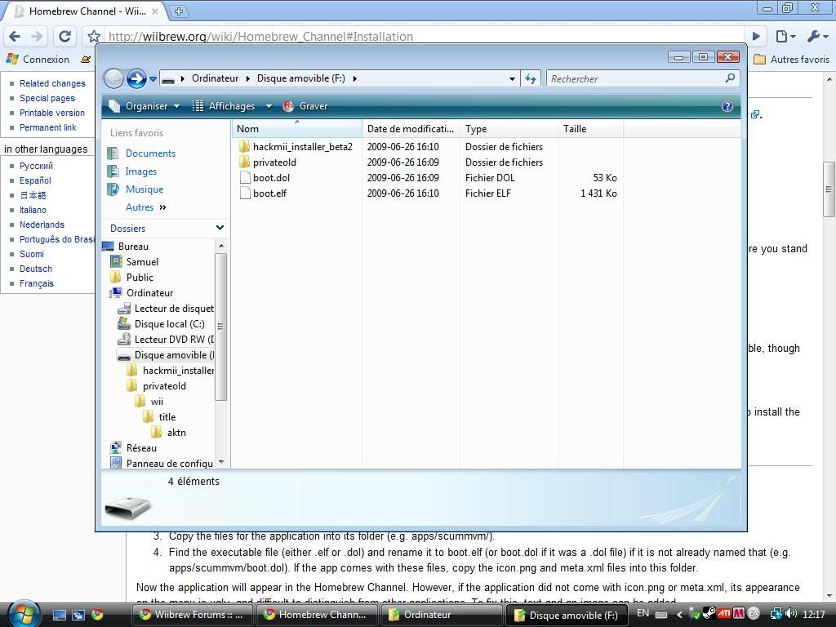Image resolution: width=836 pixels, height=627 pixels.
Task: Click Chrome reload button
Action: (x=64, y=36)
